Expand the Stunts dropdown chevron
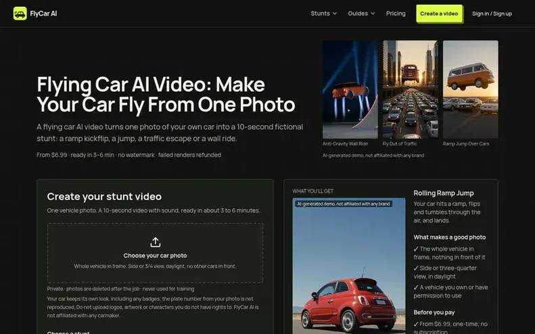The height and width of the screenshot is (334, 535). click(335, 14)
